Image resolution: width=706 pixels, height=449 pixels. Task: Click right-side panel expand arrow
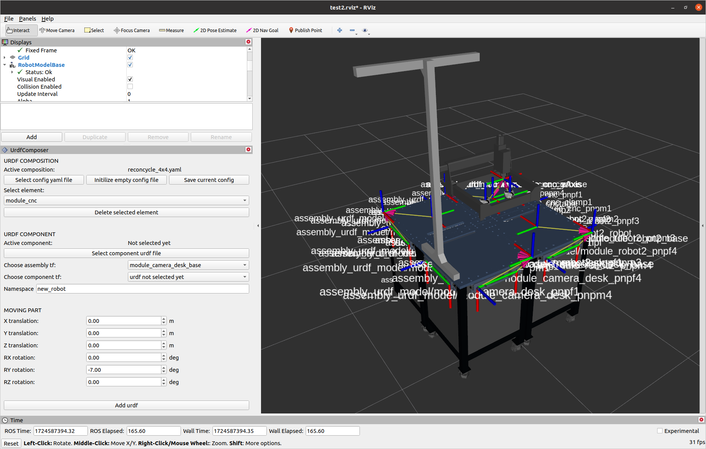pos(703,225)
